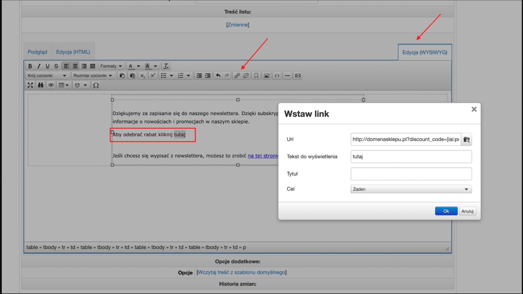This screenshot has width=523, height=294.
Task: Toggle preview eye icon
Action: click(51, 85)
